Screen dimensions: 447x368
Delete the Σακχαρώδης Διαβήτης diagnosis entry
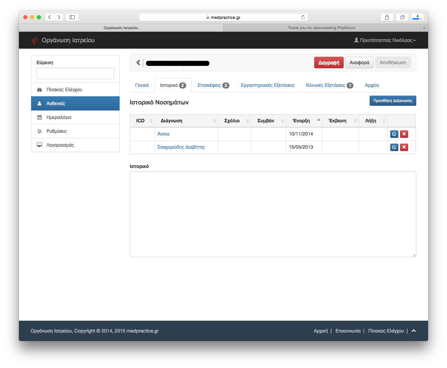coord(404,147)
